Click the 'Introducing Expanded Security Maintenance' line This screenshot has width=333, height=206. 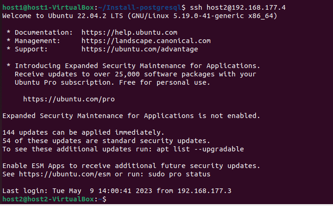pos(133,66)
